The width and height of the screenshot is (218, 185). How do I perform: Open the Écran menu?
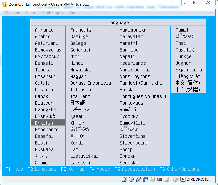[x=30, y=13]
